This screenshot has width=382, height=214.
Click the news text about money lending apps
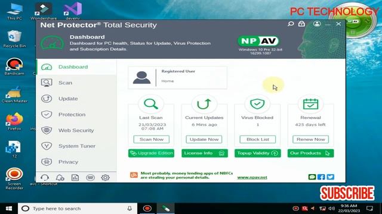point(187,175)
